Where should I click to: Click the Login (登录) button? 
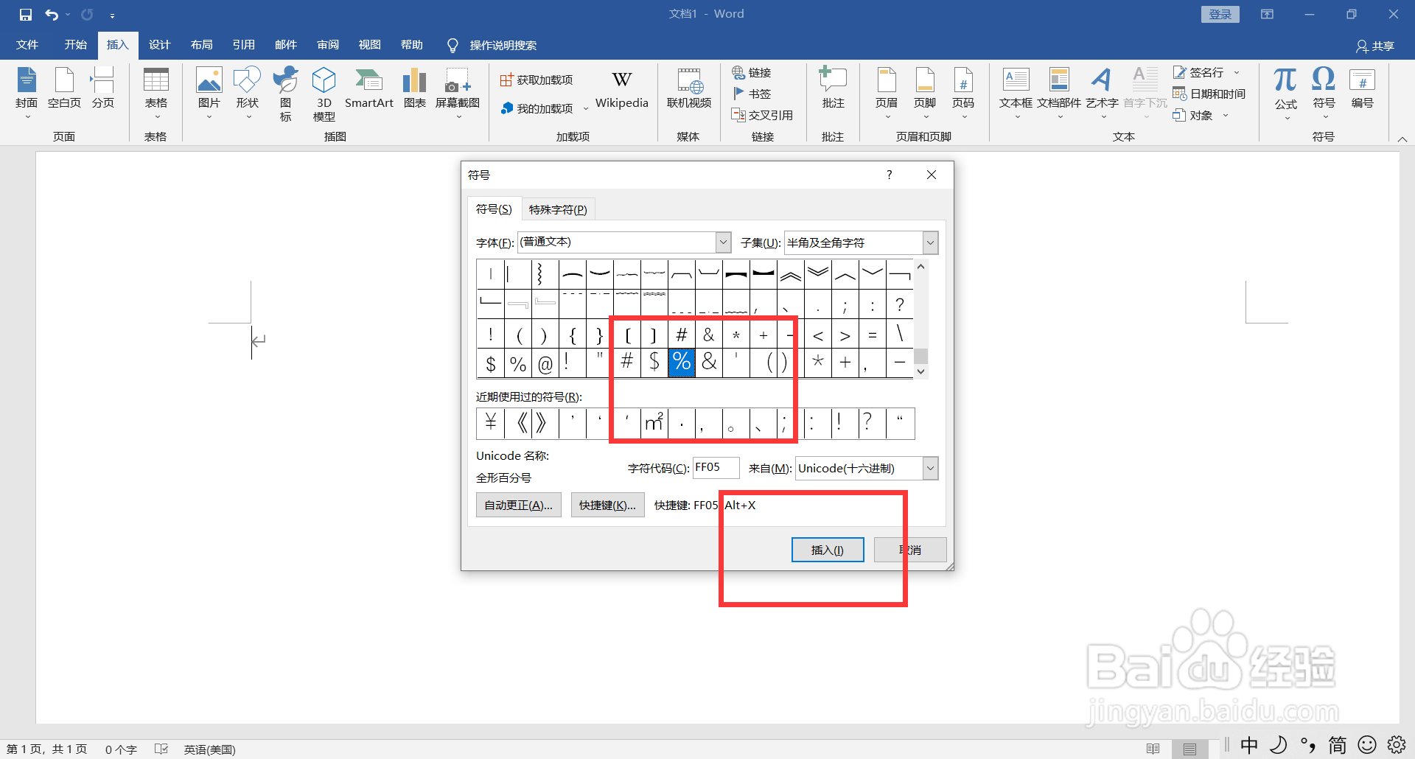pyautogui.click(x=1220, y=14)
